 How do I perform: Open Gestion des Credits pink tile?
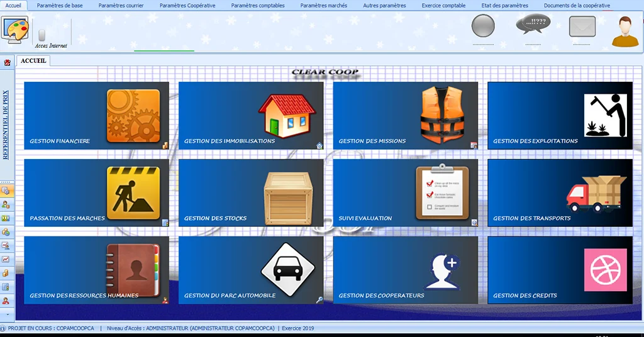560,270
